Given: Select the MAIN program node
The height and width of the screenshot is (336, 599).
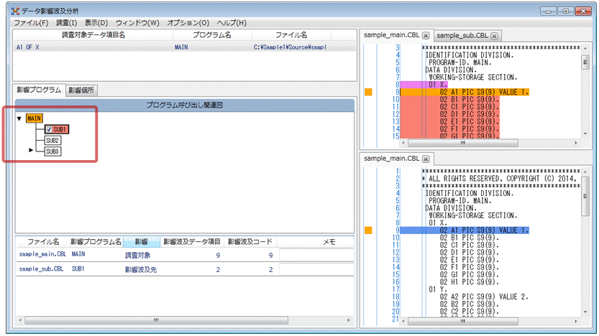Looking at the screenshot, I should click(x=34, y=118).
